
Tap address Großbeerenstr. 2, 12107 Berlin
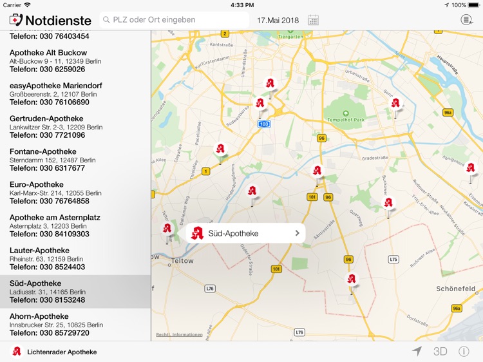53,94
